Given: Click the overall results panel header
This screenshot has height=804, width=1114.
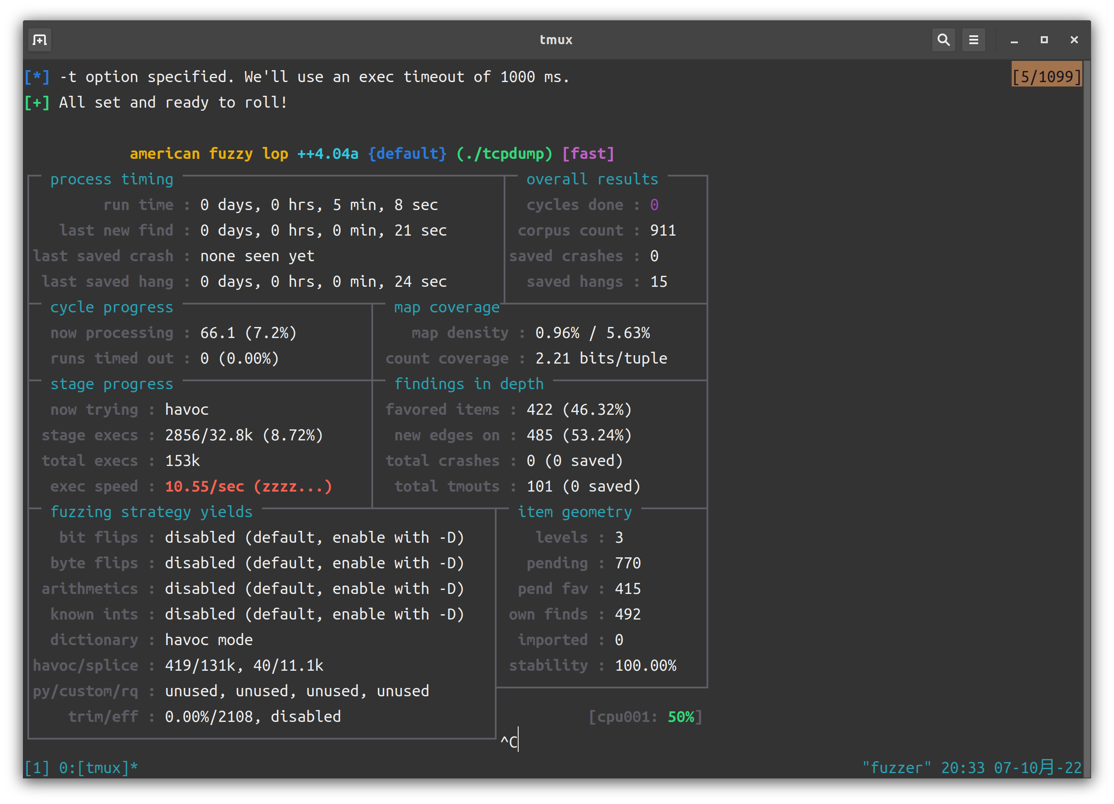Looking at the screenshot, I should (x=592, y=179).
